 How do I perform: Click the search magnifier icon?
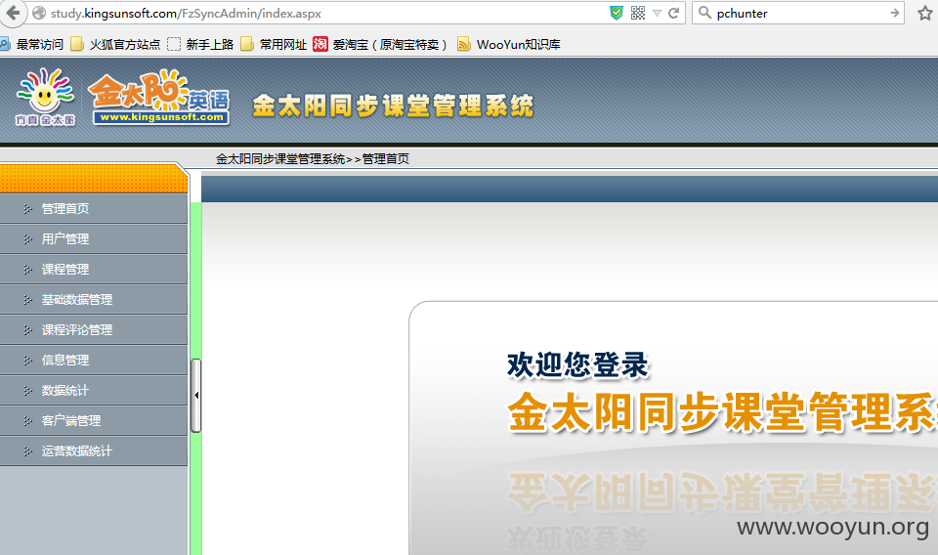(x=704, y=13)
